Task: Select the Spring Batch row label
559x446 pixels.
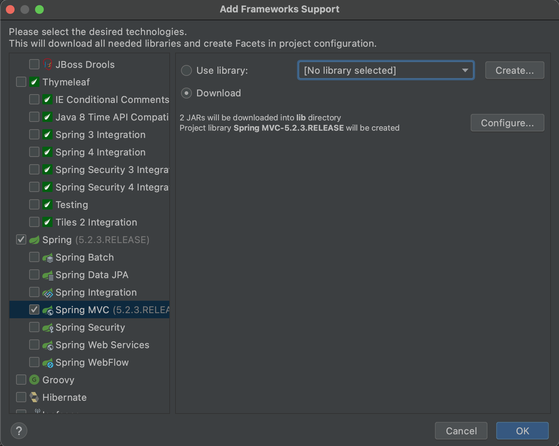Action: [85, 257]
